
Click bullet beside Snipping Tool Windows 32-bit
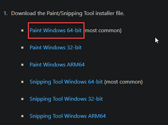[22, 99]
